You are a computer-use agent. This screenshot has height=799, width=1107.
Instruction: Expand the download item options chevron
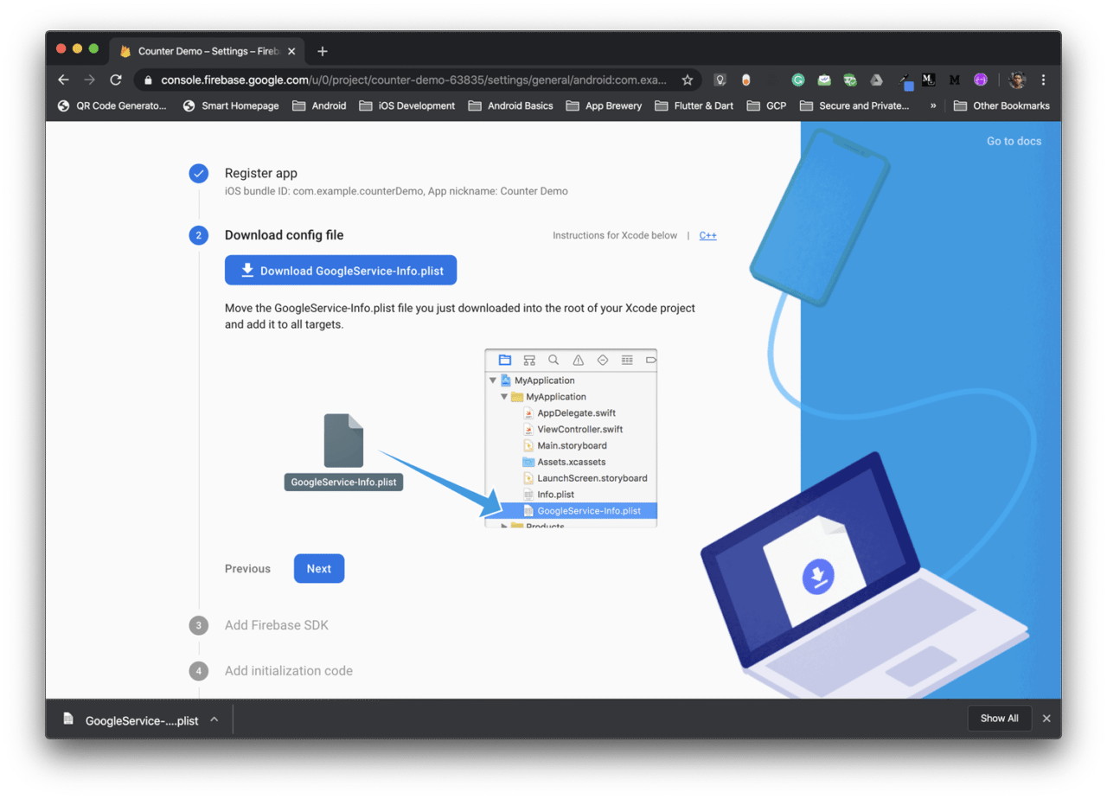(214, 719)
